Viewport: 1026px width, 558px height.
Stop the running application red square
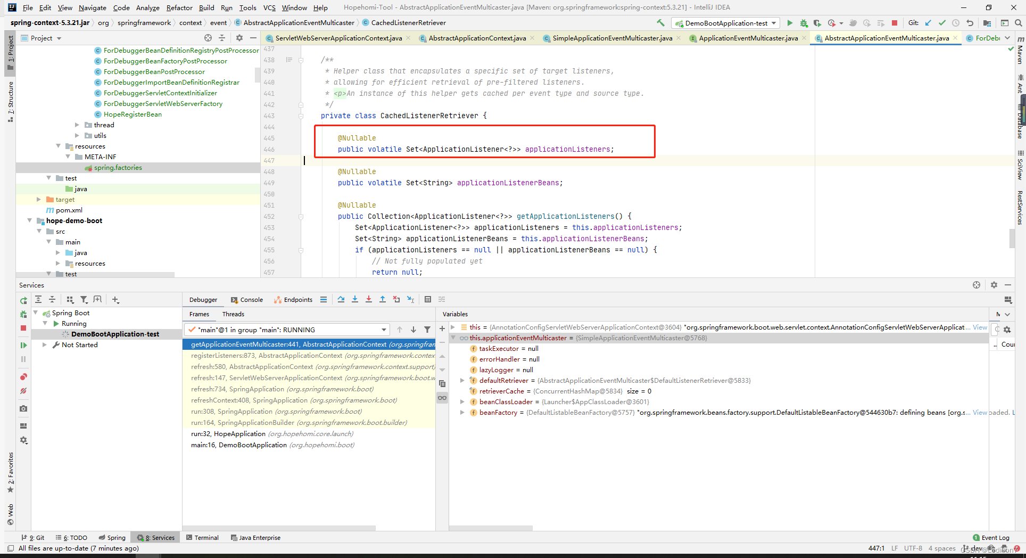tap(895, 23)
